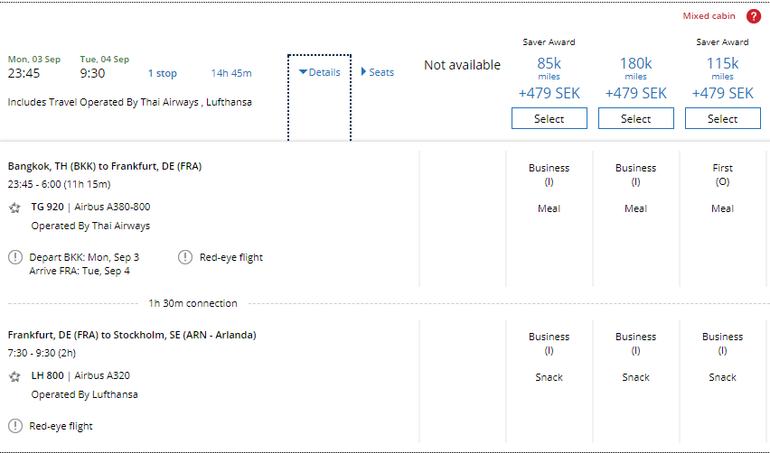Click the 1 stop link
The width and height of the screenshot is (770, 453).
point(163,73)
